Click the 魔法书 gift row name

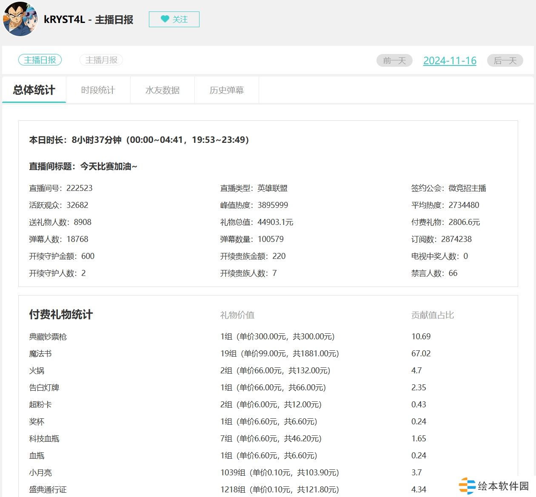40,354
